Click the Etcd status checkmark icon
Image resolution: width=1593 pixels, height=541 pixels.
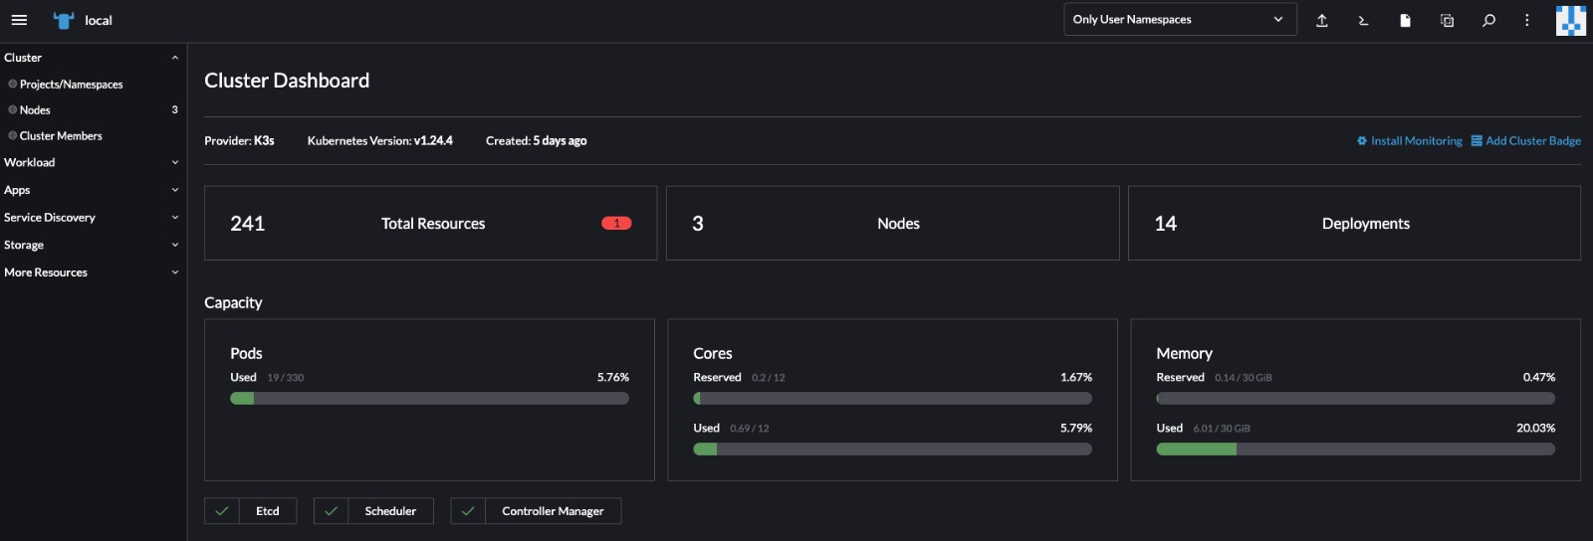pyautogui.click(x=222, y=511)
